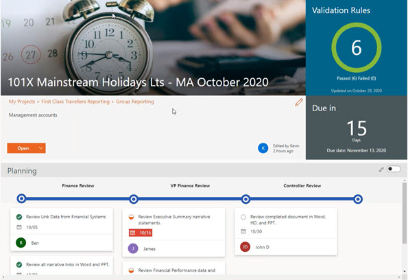Click the Validation Rules progress ring

click(357, 47)
